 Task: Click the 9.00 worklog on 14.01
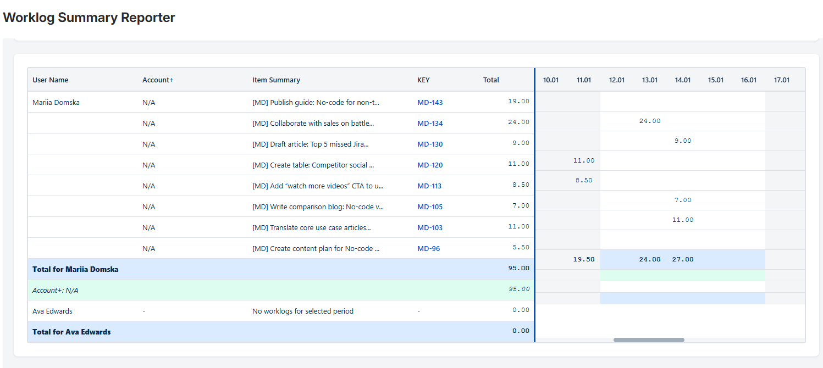pyautogui.click(x=683, y=141)
